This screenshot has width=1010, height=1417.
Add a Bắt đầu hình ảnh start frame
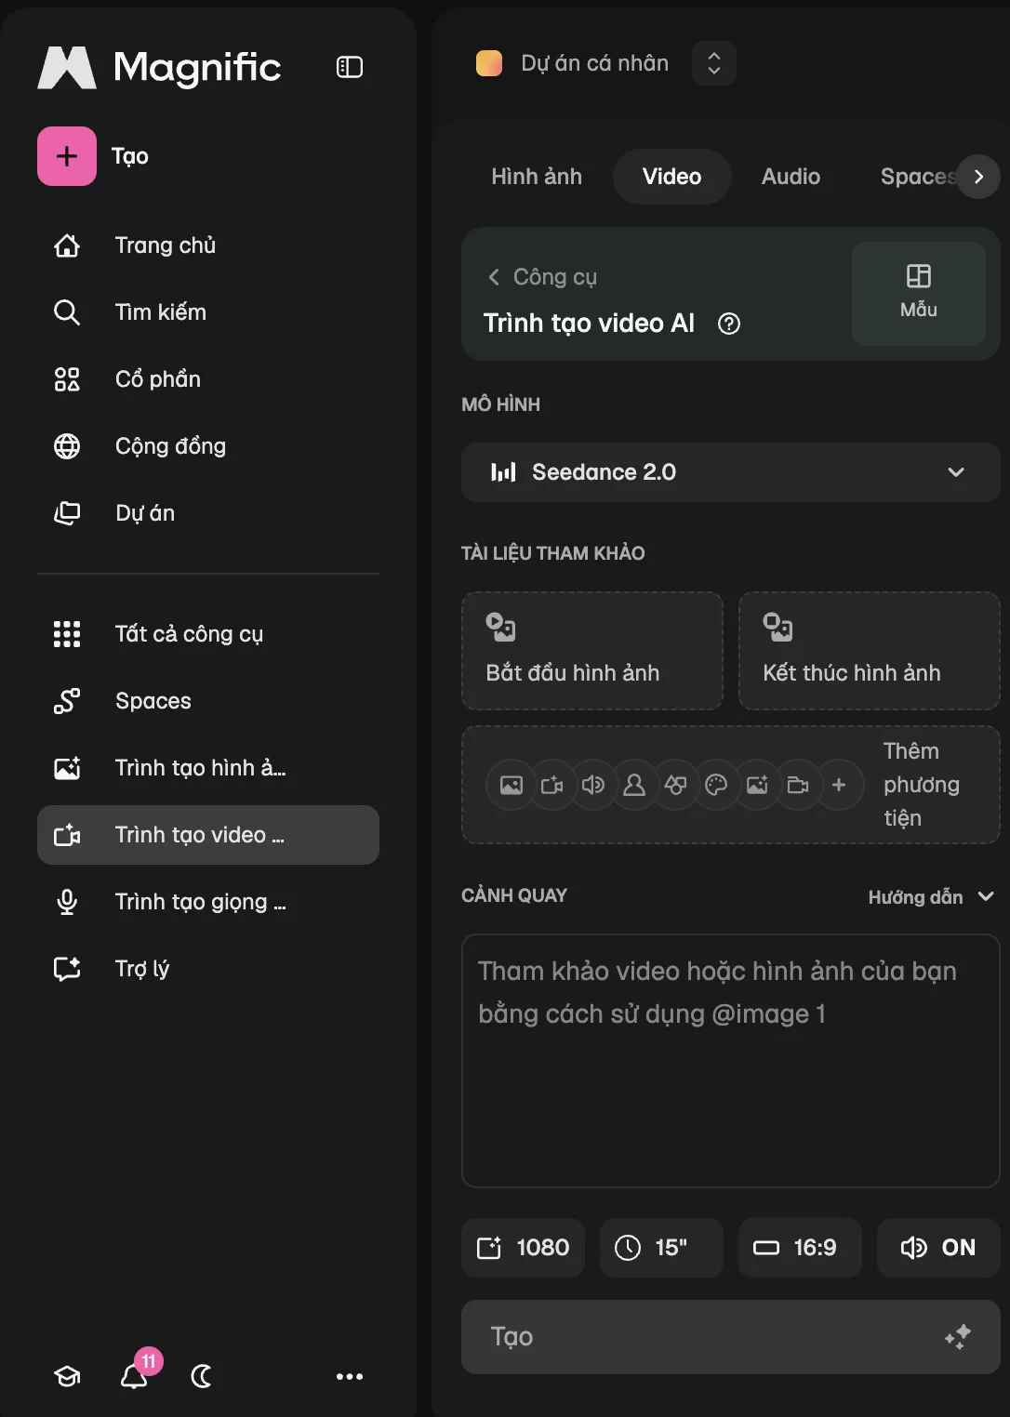point(592,651)
